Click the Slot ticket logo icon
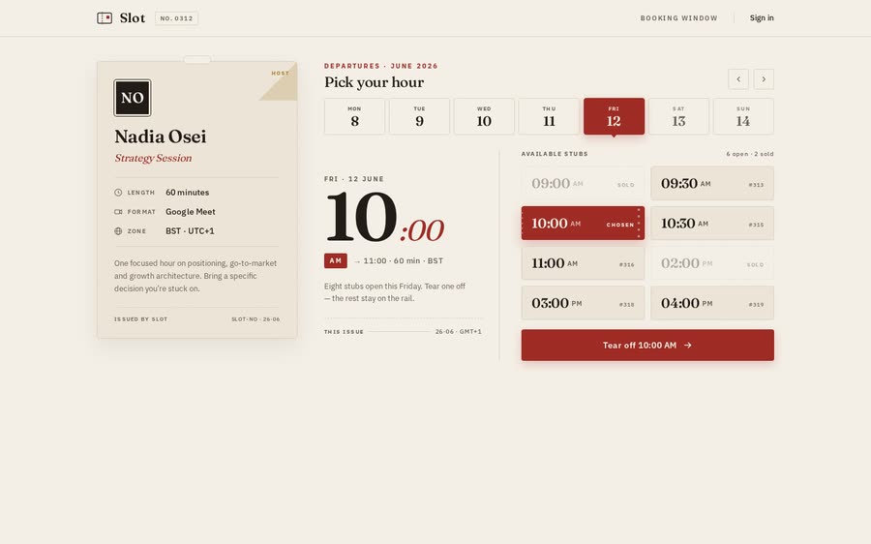Viewport: 871px width, 544px height. tap(105, 17)
